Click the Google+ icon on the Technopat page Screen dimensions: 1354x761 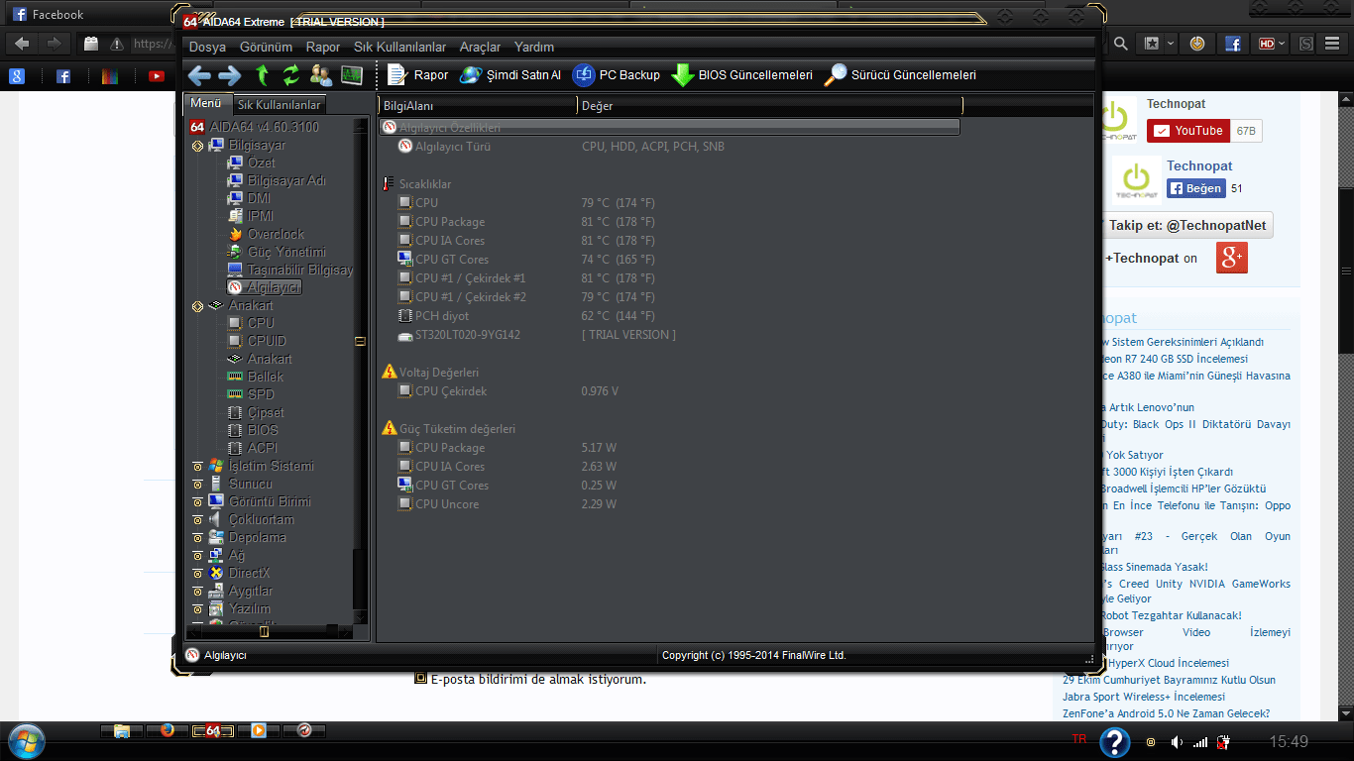tap(1232, 258)
